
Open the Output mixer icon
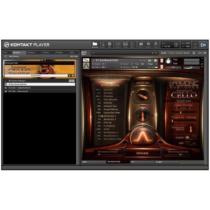(x=118, y=44)
